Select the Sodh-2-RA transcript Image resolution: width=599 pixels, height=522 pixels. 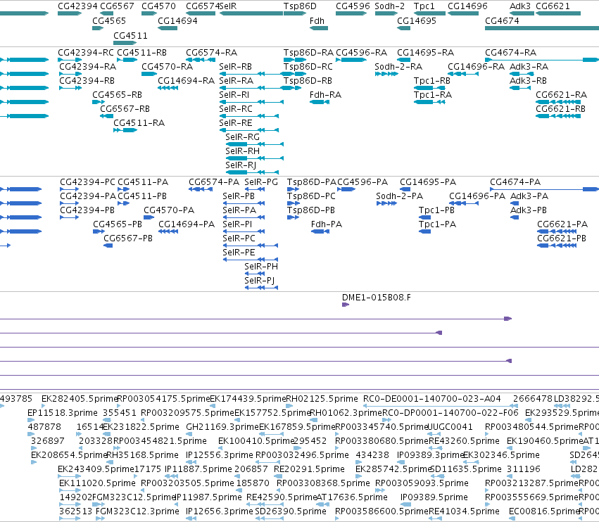click(x=386, y=74)
